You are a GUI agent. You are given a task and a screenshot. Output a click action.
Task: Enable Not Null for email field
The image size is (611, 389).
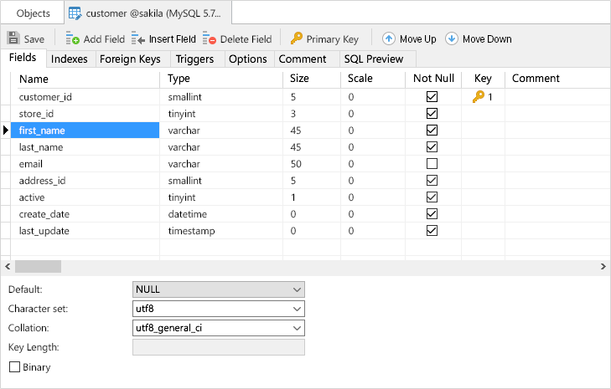point(432,164)
